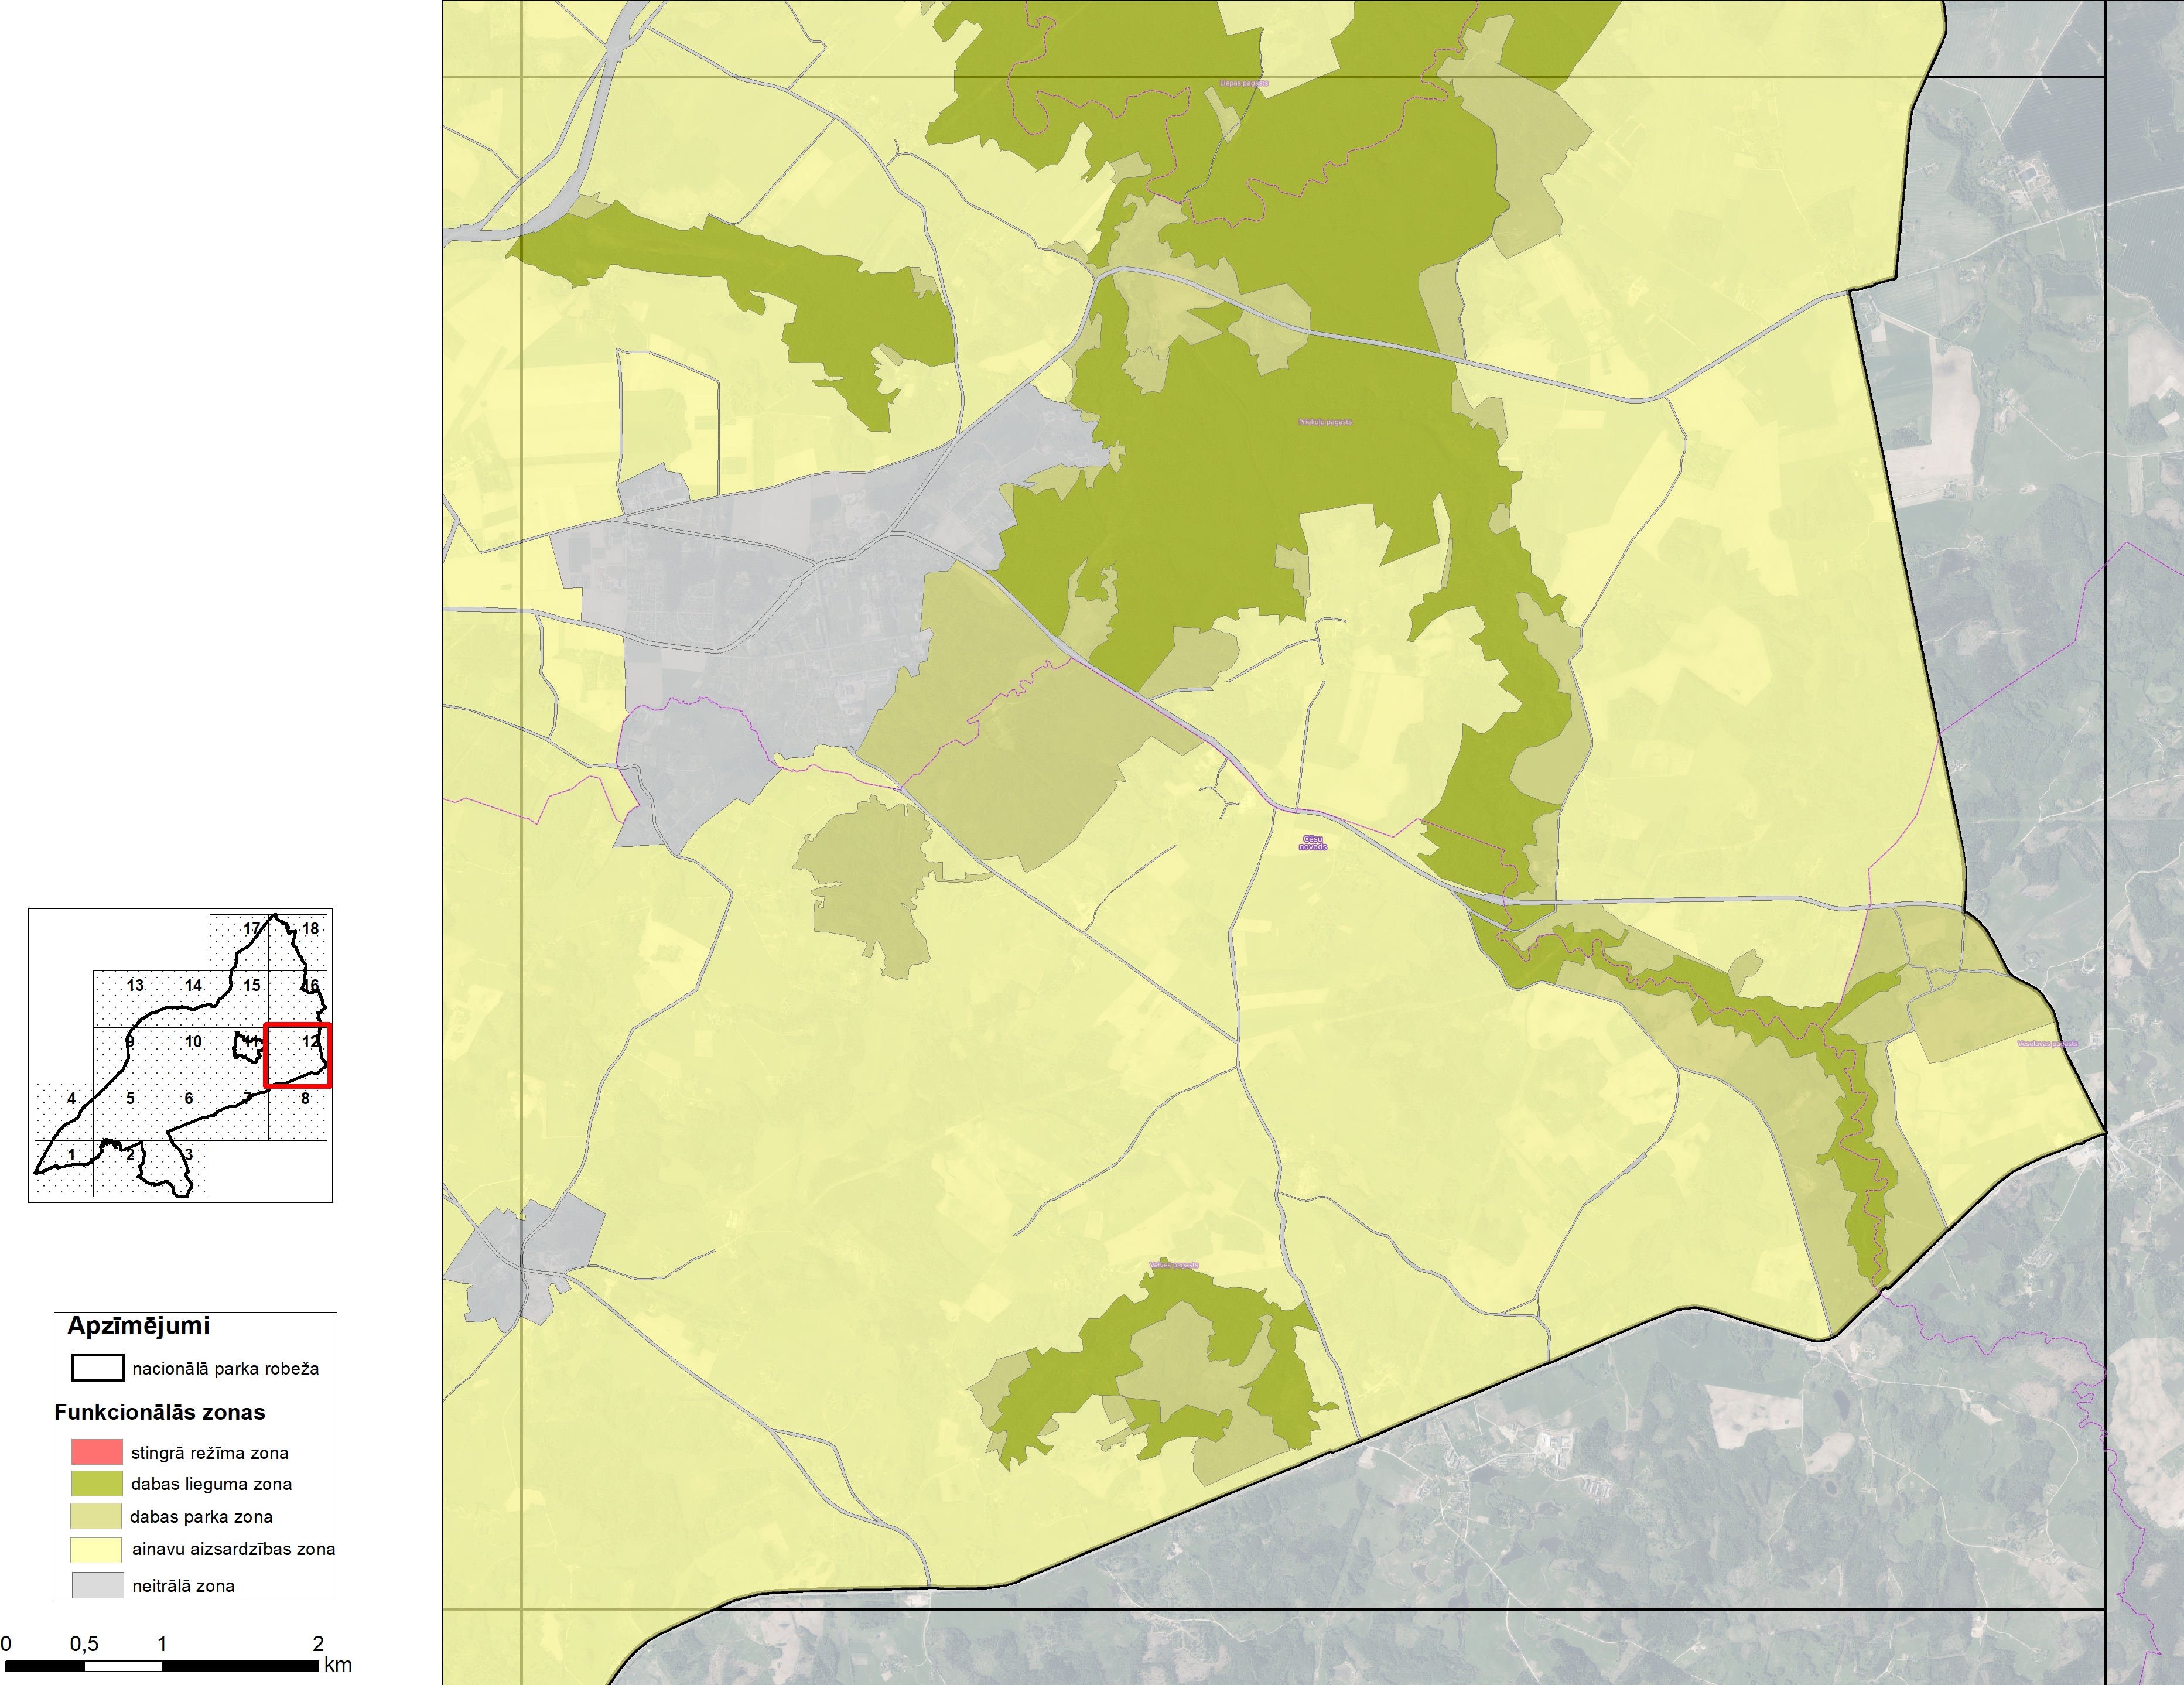This screenshot has height=1685, width=2184.
Task: Select tile 1 in the index map
Action: (x=71, y=1155)
